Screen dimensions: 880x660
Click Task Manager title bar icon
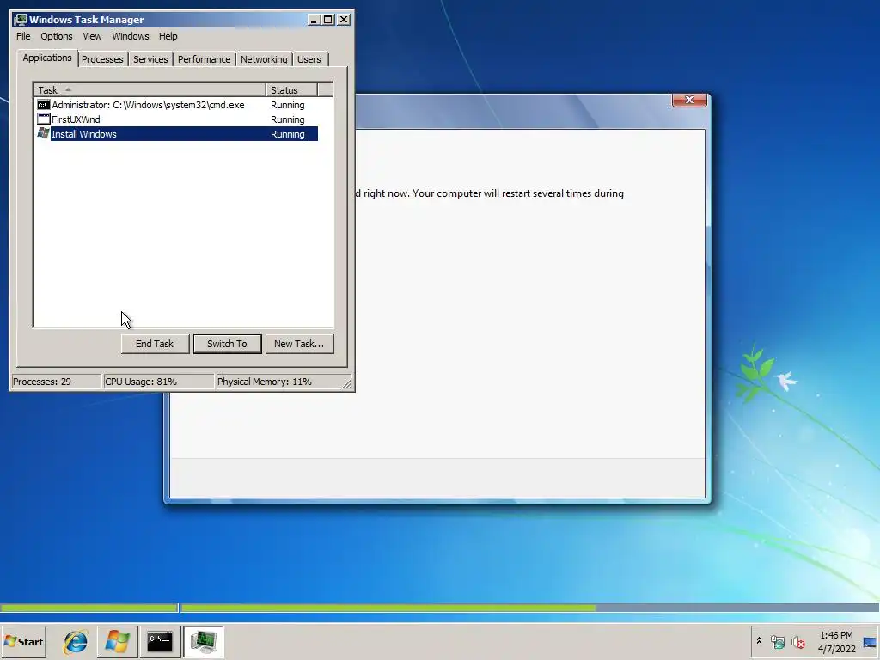coord(21,20)
